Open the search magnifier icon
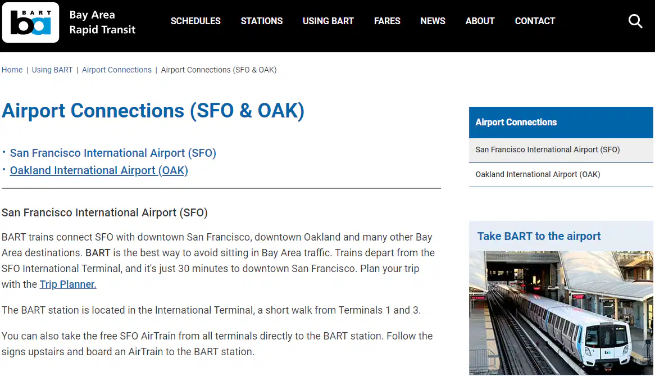This screenshot has width=655, height=376. [x=635, y=21]
